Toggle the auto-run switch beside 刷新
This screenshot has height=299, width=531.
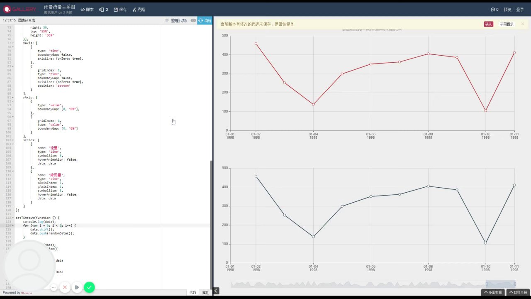pos(193,20)
